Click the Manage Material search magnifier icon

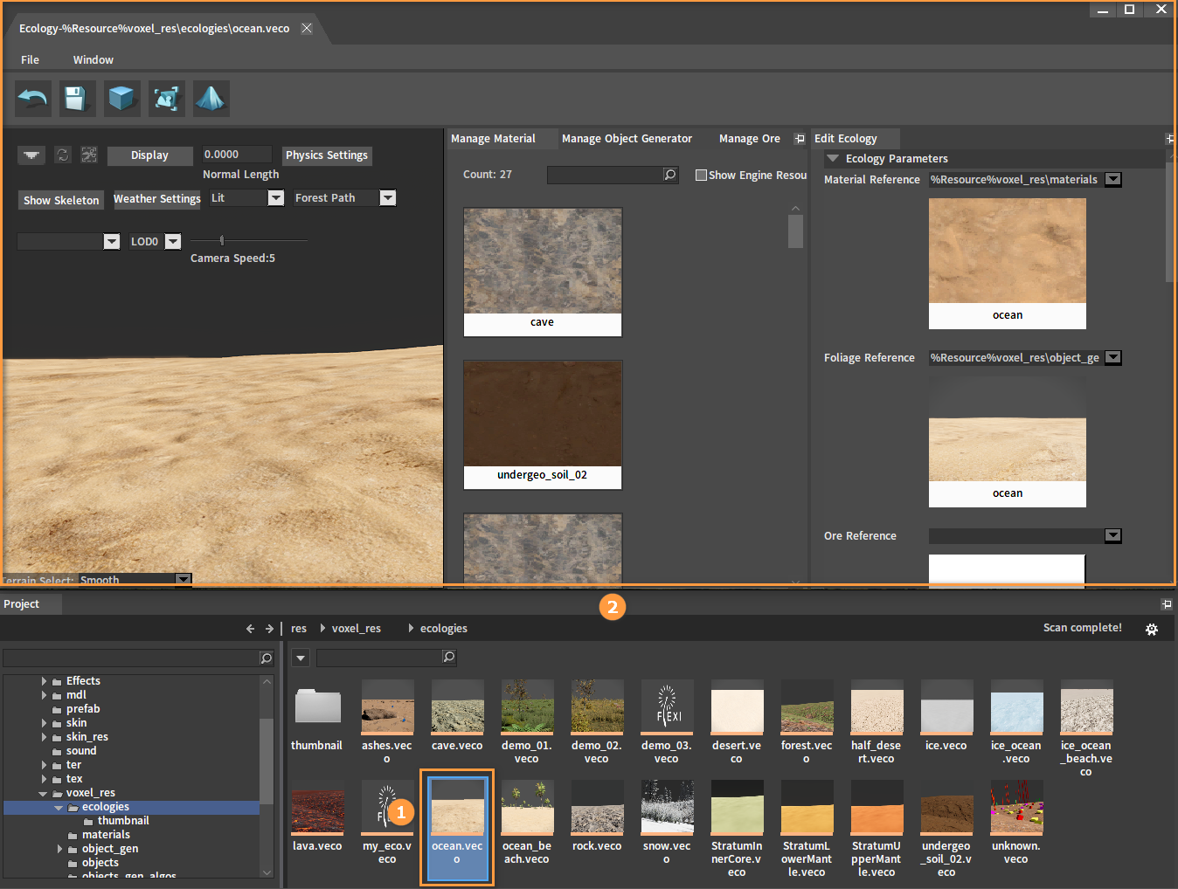point(670,175)
